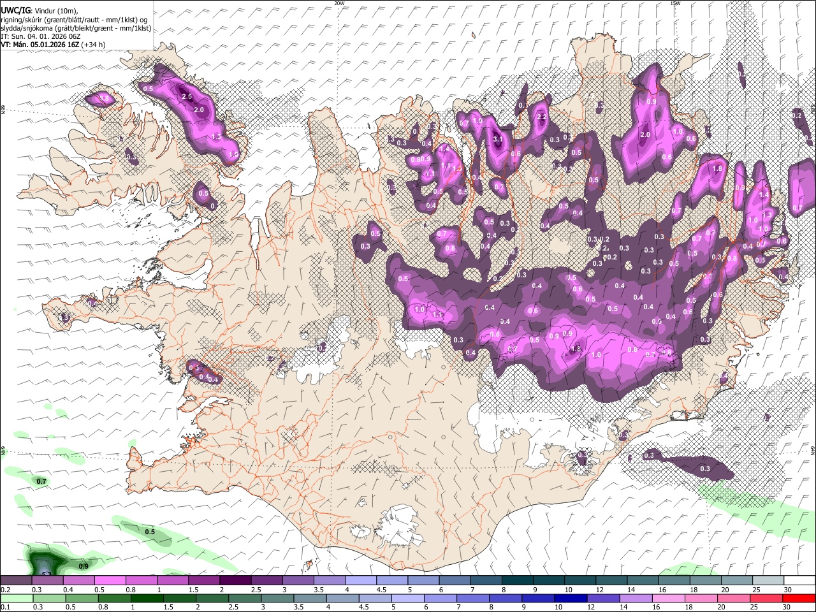The height and width of the screenshot is (612, 816).
Task: Click the light pink 16–18 swatch, lower scale
Action: click(669, 599)
